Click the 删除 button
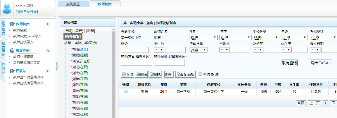The image size is (337, 118). point(141,74)
